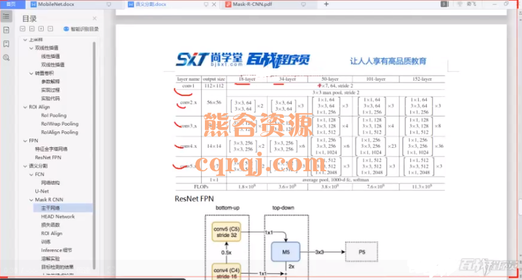The height and width of the screenshot is (280, 522).
Task: Jump to RoI Pooling heading
Action: 54,115
